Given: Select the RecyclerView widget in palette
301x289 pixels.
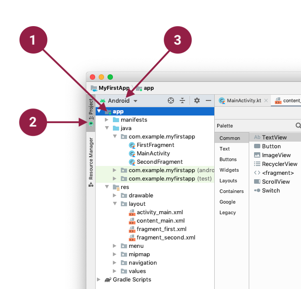Looking at the screenshot, I should 279,164.
